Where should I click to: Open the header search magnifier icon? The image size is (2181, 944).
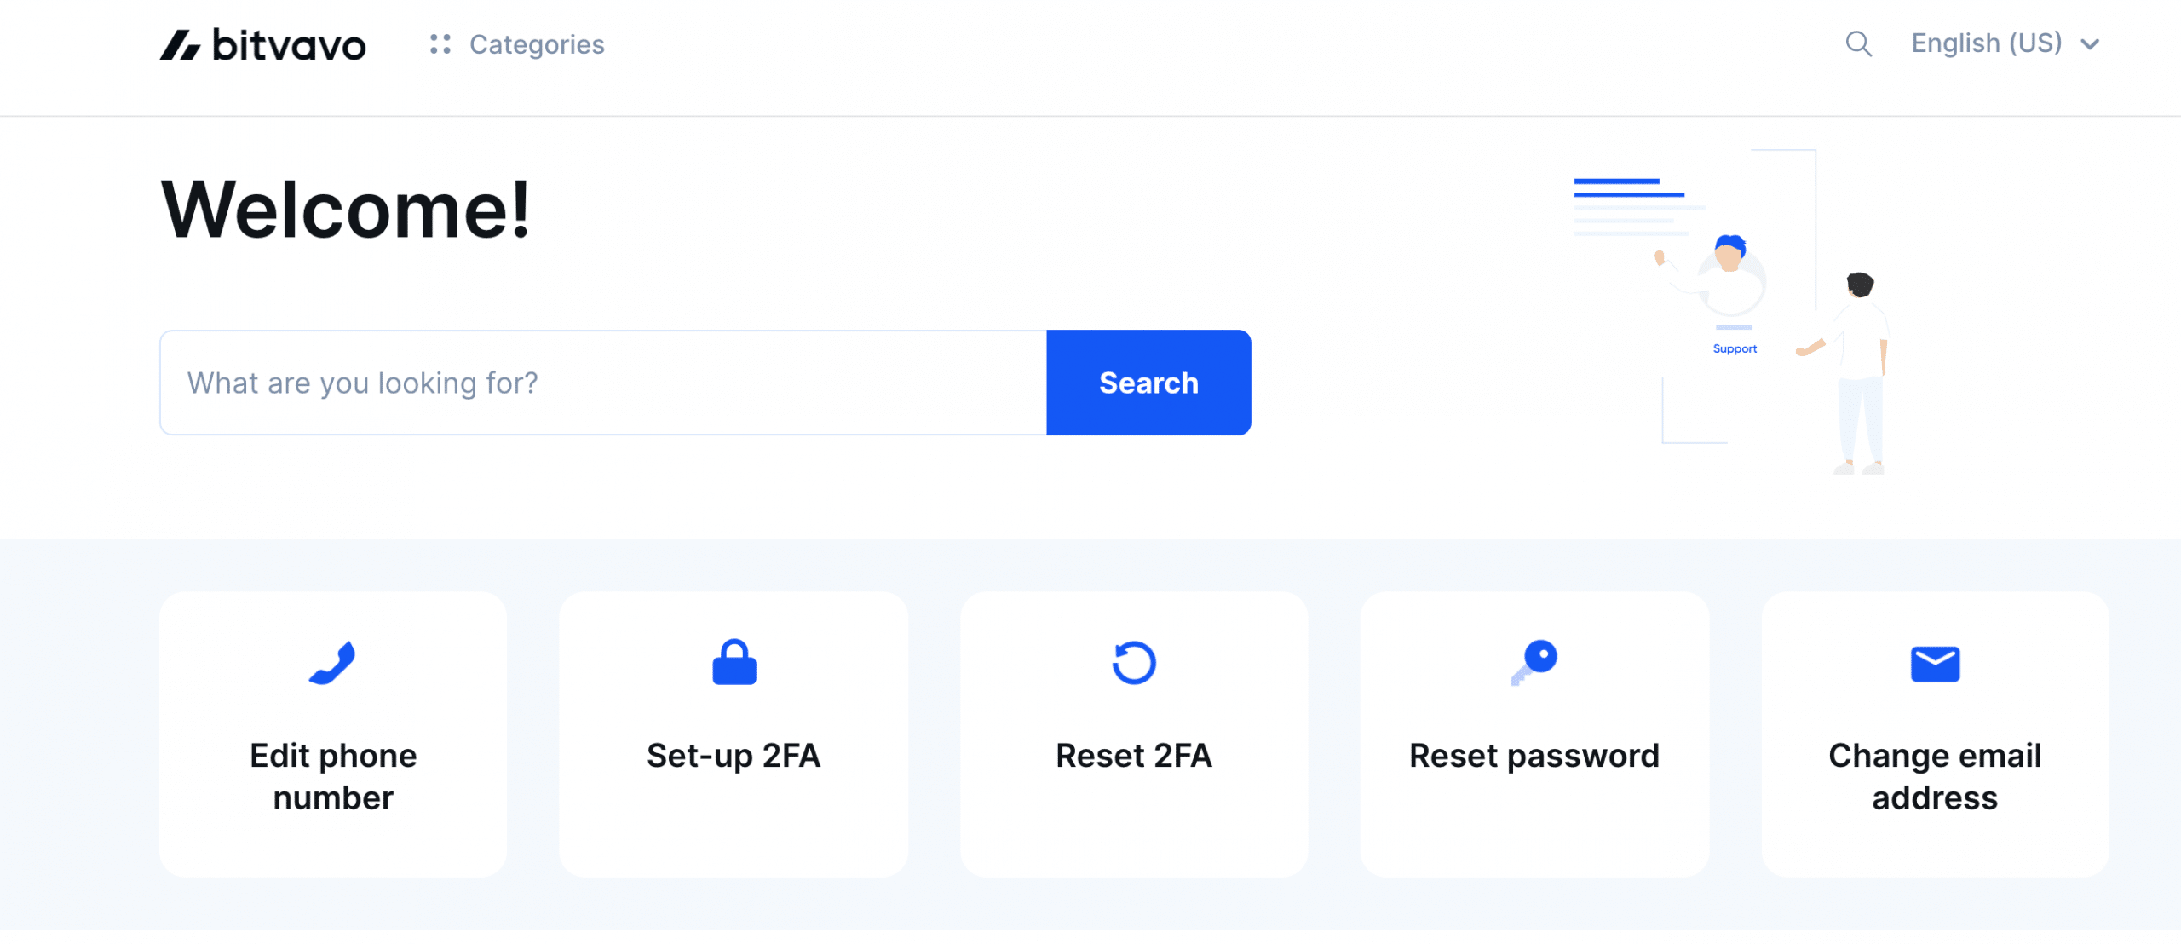click(x=1858, y=43)
